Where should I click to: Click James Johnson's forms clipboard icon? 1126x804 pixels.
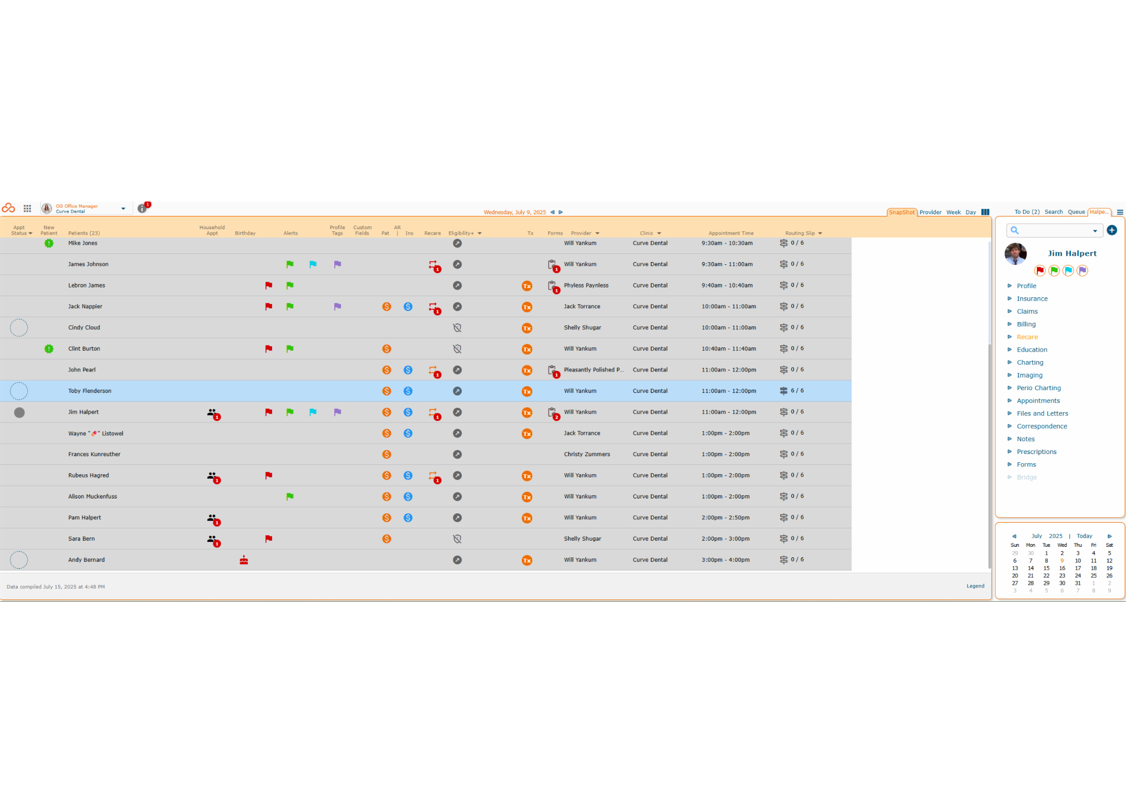click(552, 265)
